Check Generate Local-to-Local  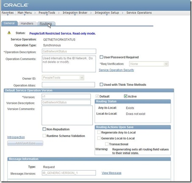point(99,138)
